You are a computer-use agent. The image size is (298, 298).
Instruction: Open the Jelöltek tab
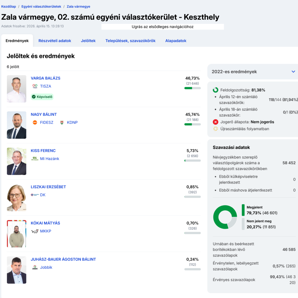coord(88,41)
